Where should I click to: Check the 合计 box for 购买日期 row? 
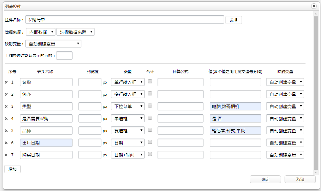coord(150,154)
